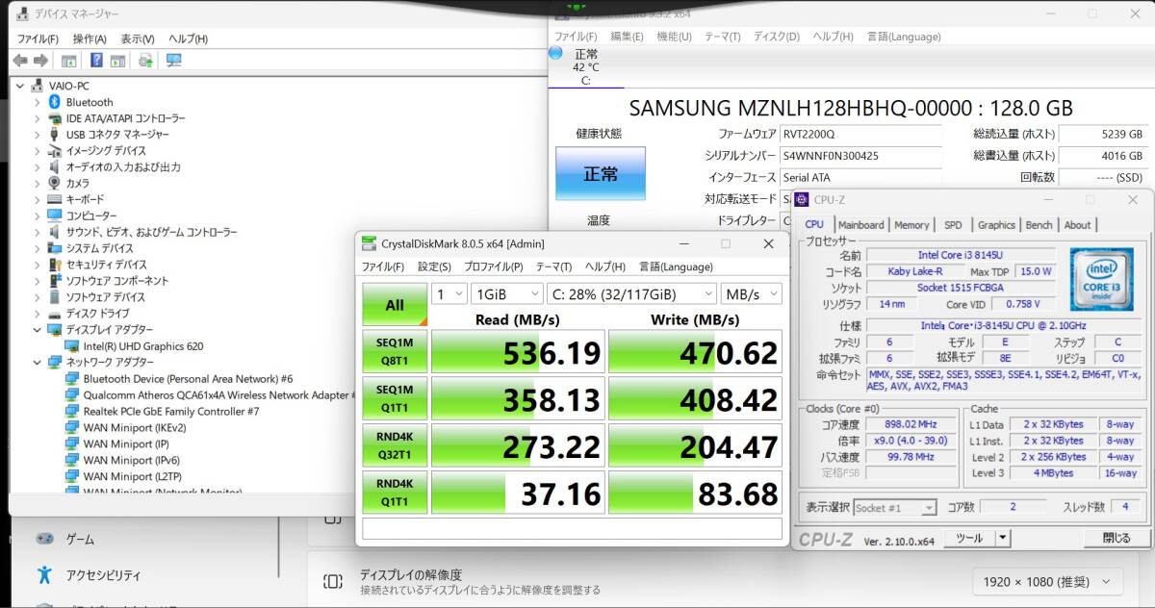Expand the USB connector manager node

click(x=38, y=135)
